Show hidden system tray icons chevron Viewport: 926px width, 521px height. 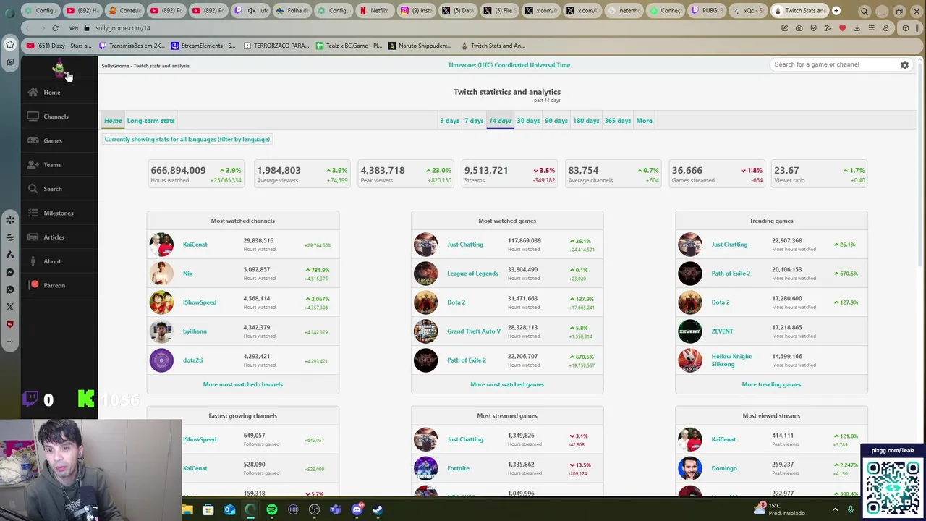point(835,509)
